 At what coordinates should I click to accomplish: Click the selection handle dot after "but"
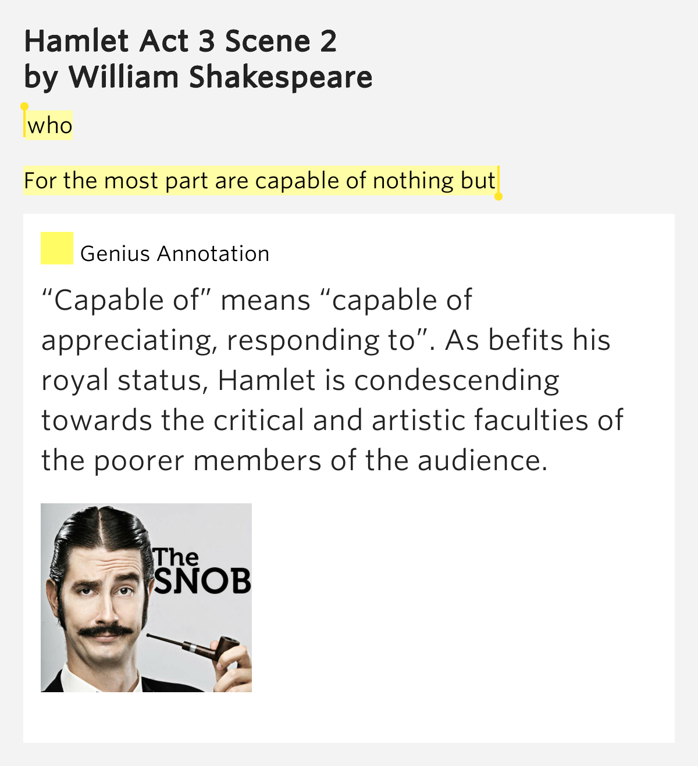(498, 196)
